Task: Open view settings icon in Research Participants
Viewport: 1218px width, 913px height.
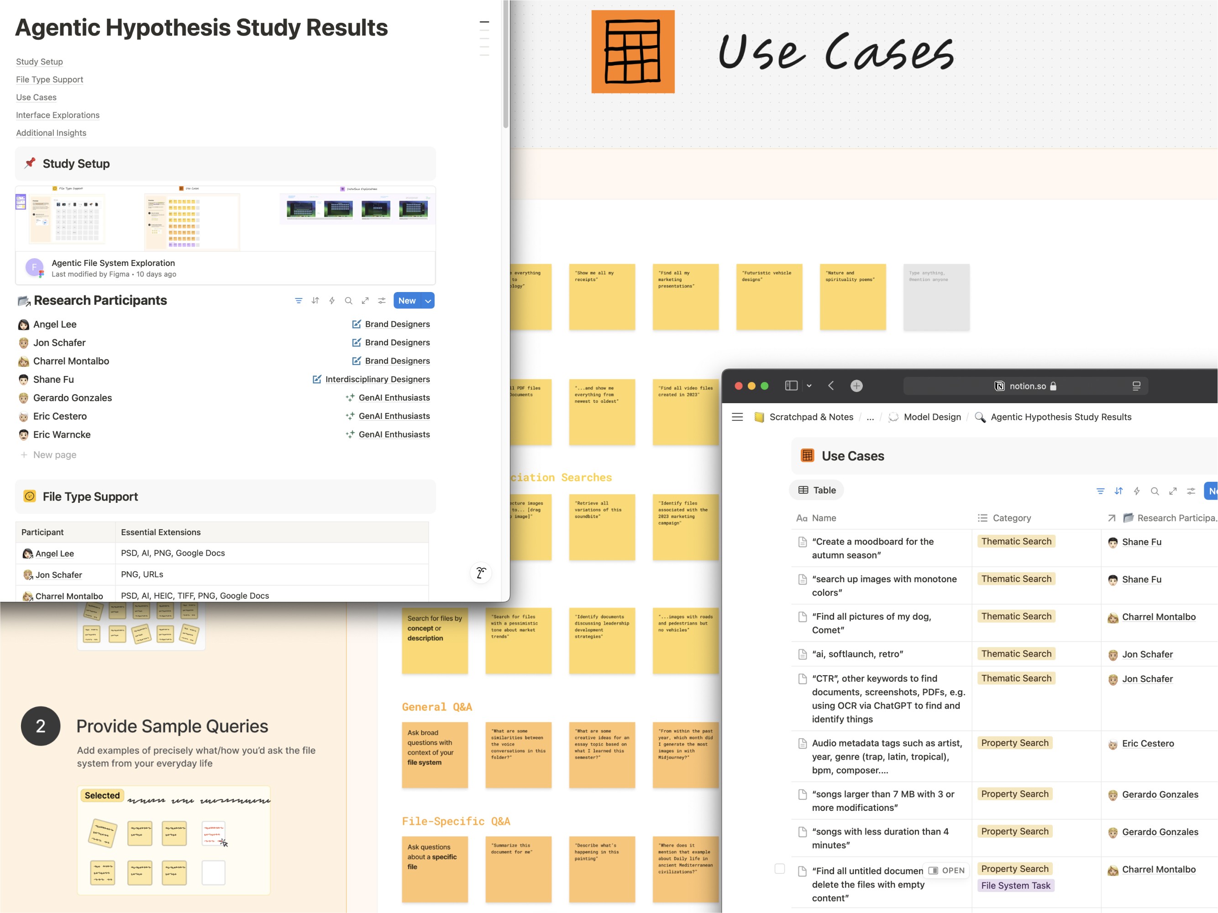Action: coord(382,301)
